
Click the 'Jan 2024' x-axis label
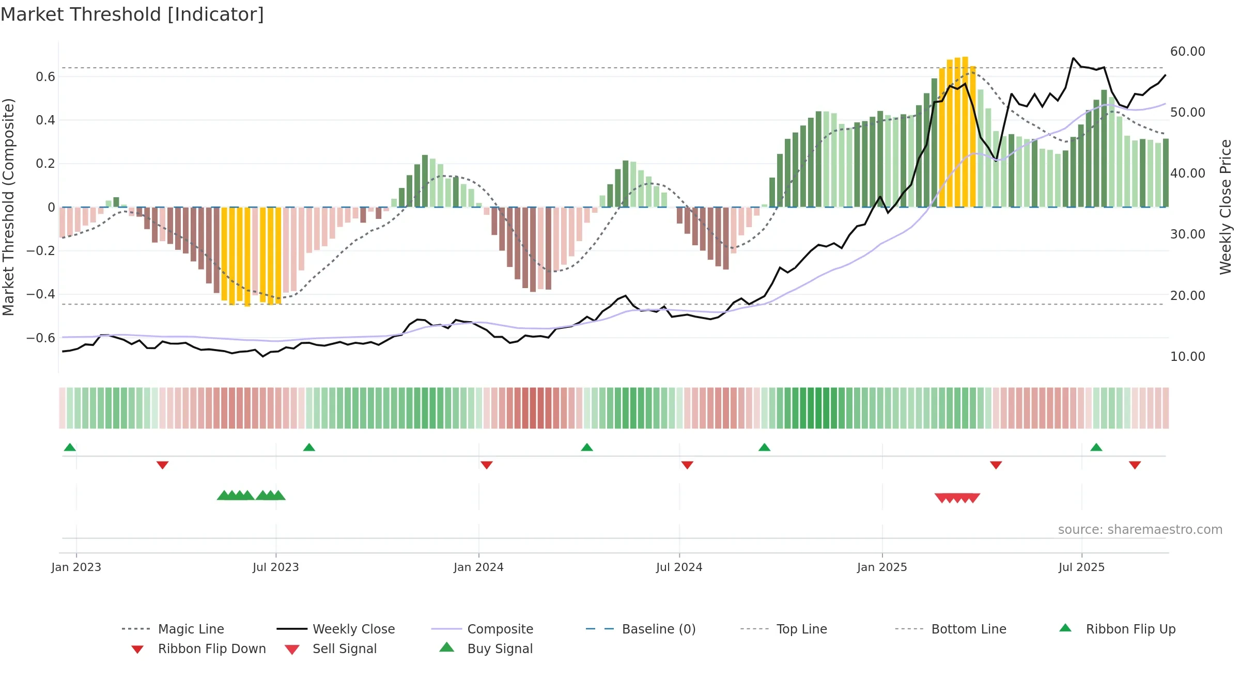pyautogui.click(x=479, y=567)
